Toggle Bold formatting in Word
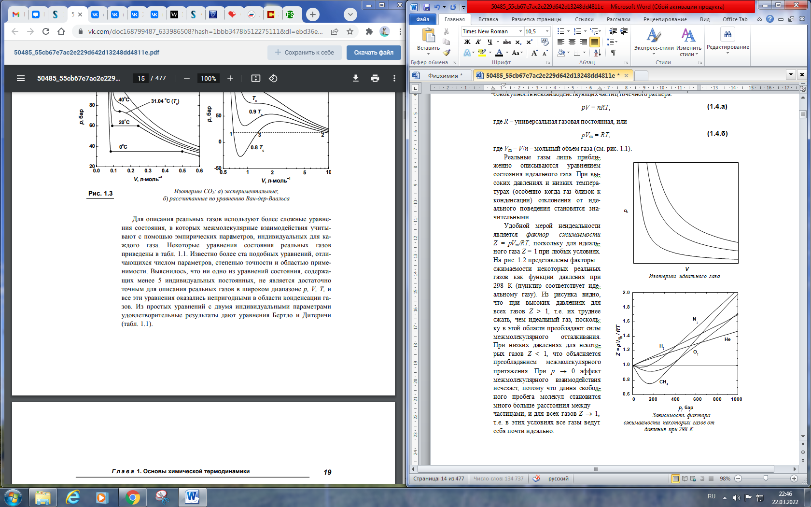This screenshot has height=507, width=811. (x=467, y=42)
